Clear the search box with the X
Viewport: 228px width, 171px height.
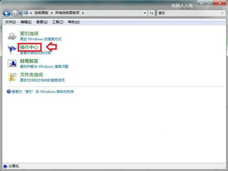pos(222,13)
